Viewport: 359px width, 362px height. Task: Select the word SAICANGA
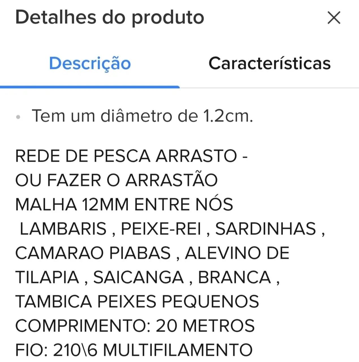(x=139, y=277)
